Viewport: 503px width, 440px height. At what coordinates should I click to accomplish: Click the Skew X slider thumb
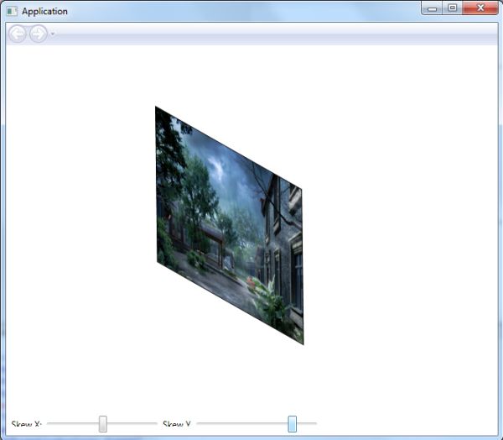pyautogui.click(x=103, y=423)
